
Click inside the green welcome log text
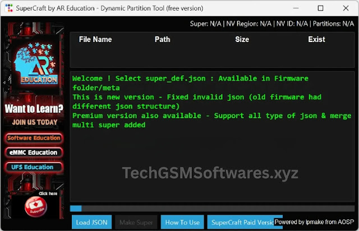tap(191, 101)
